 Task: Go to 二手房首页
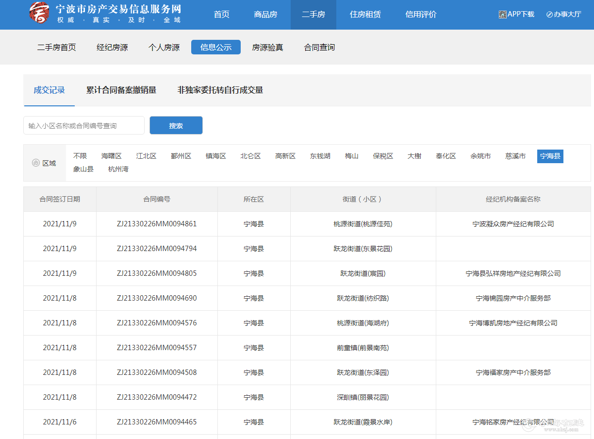[57, 48]
